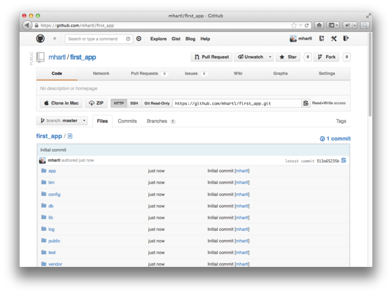Open the address bar history dropdown arrow
Image resolution: width=392 pixels, height=294 pixels.
pos(300,25)
